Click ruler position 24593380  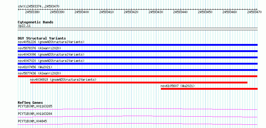pos(33,12)
